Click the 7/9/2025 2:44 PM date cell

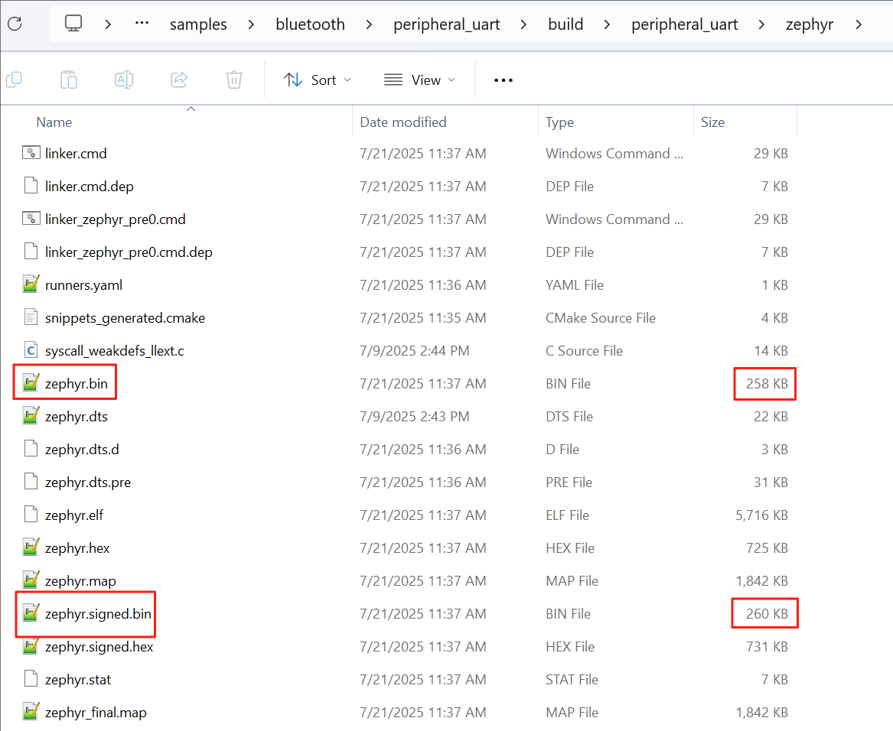click(x=414, y=351)
